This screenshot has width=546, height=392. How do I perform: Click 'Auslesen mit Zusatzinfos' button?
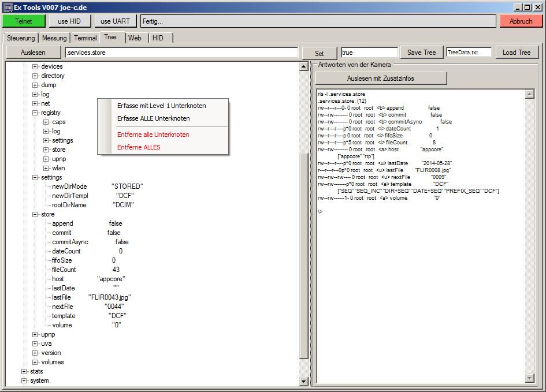381,78
